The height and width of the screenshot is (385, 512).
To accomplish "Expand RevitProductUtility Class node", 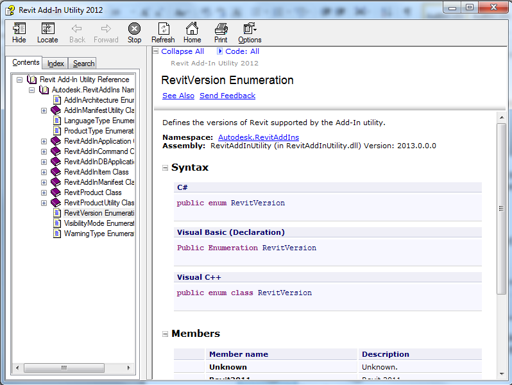I will (x=44, y=203).
